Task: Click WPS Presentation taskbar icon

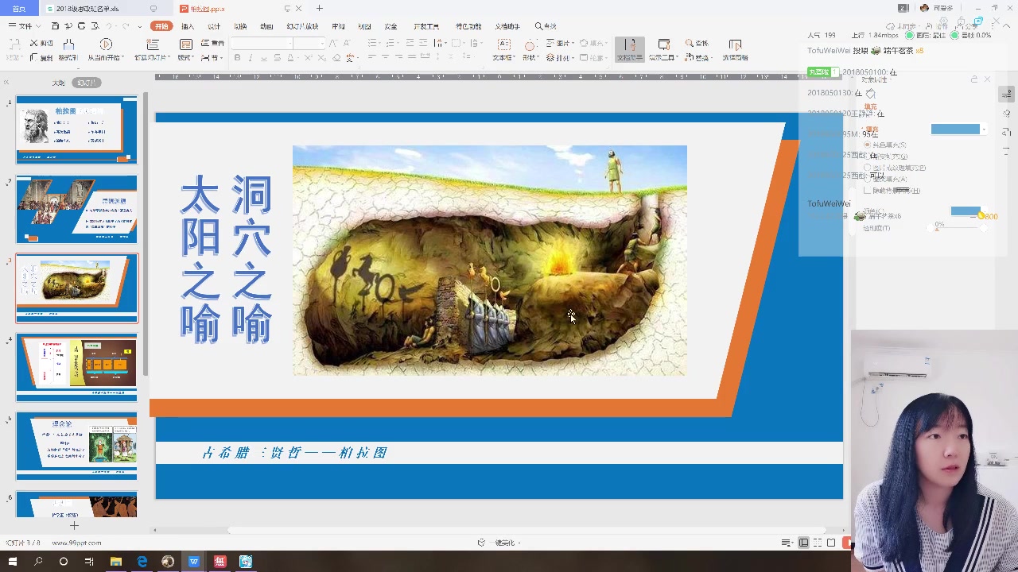Action: pyautogui.click(x=194, y=562)
